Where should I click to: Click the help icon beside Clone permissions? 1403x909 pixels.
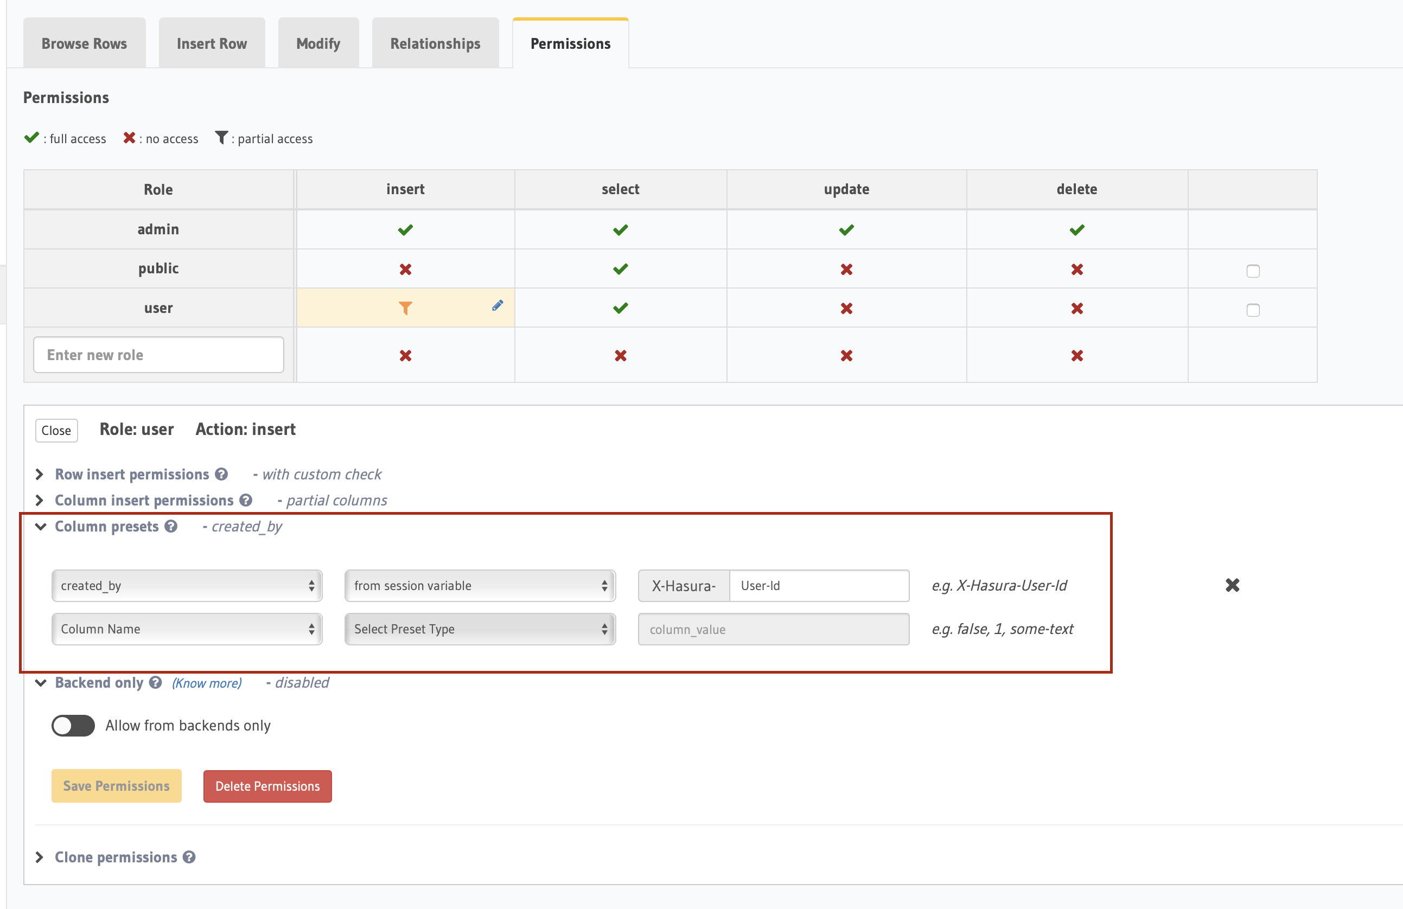[x=189, y=857]
